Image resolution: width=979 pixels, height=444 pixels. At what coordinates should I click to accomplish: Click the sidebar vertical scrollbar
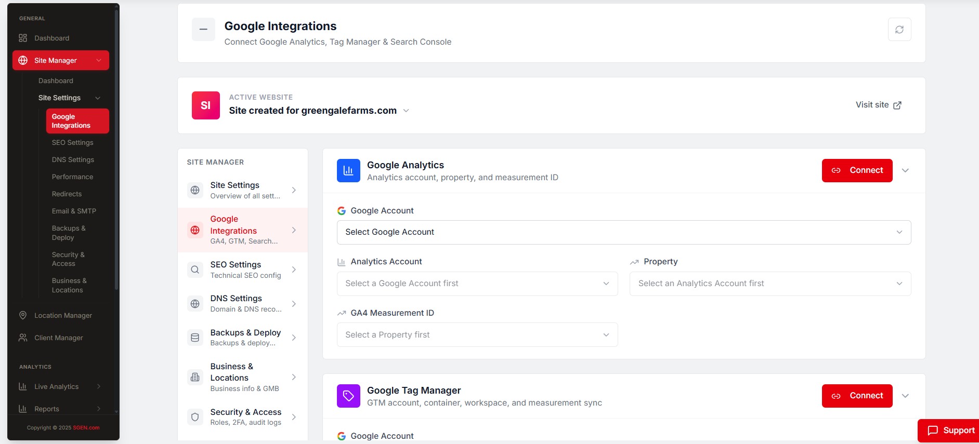(x=116, y=151)
